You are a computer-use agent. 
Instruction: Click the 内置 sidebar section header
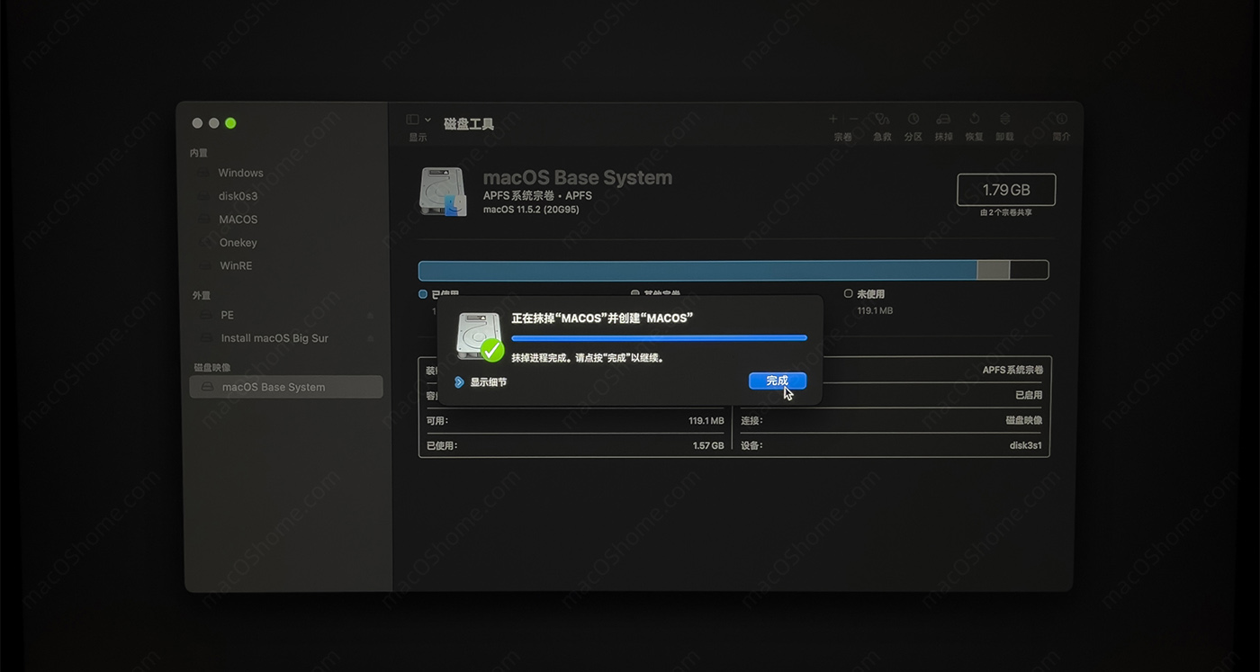pyautogui.click(x=199, y=153)
